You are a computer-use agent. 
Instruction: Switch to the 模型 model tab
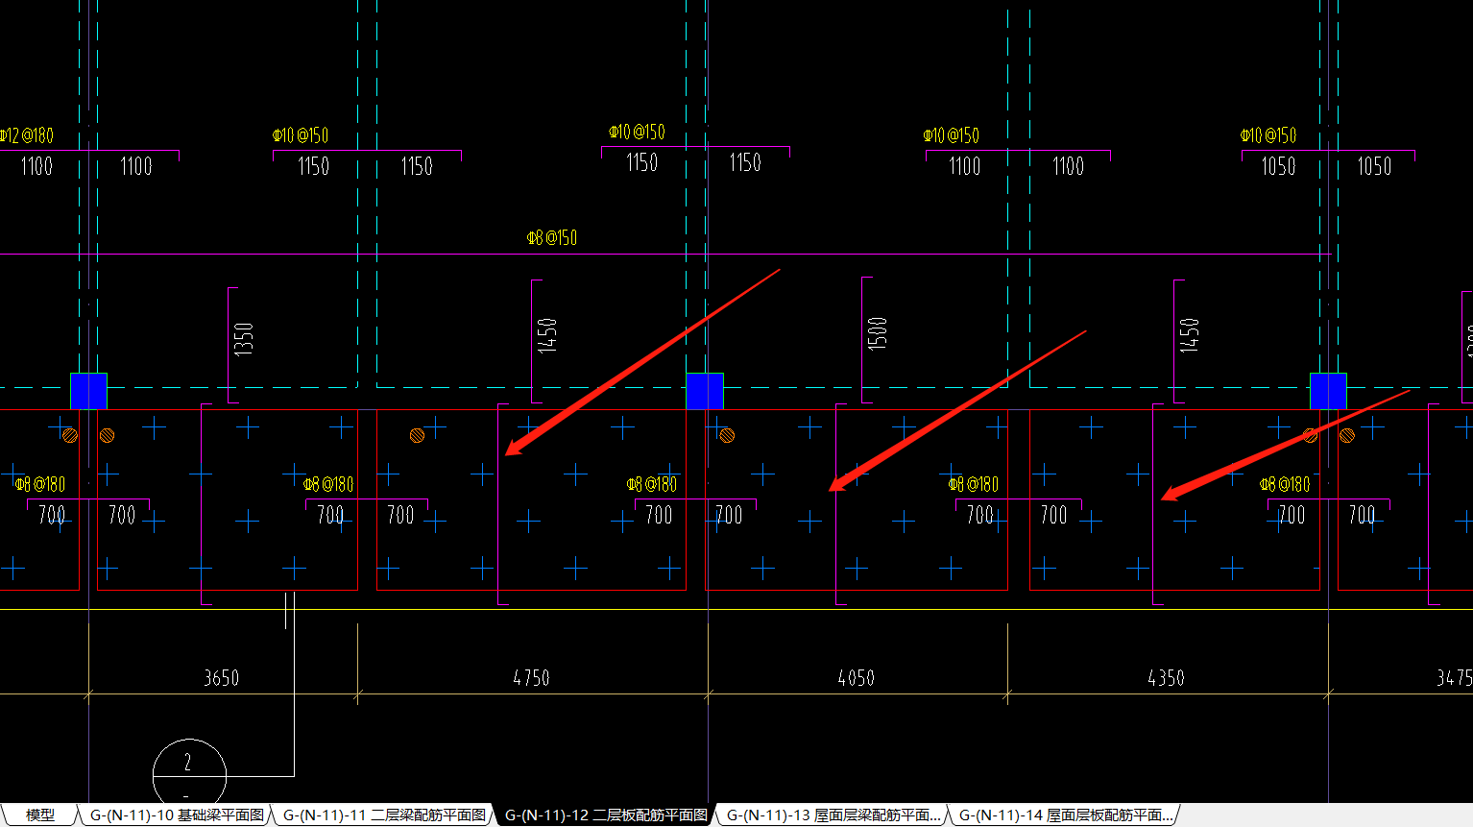pyautogui.click(x=39, y=815)
